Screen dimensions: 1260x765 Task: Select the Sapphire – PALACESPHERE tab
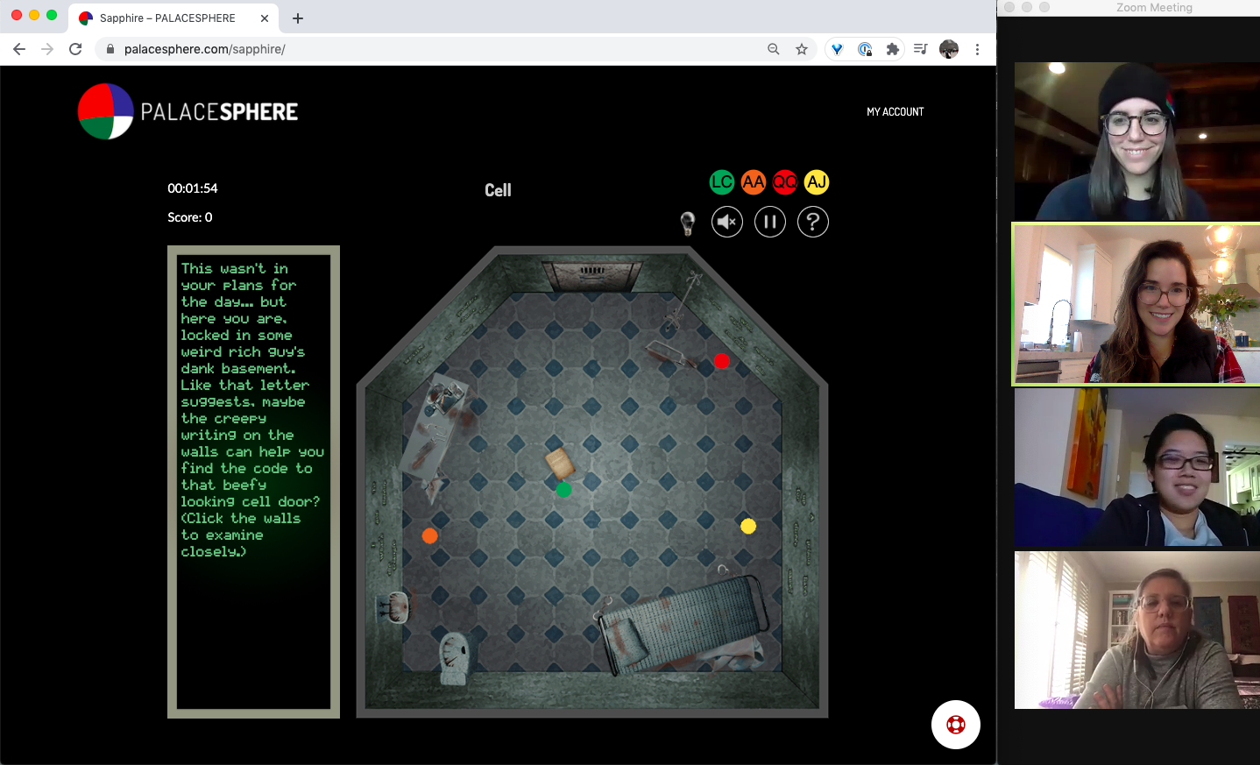[x=173, y=18]
